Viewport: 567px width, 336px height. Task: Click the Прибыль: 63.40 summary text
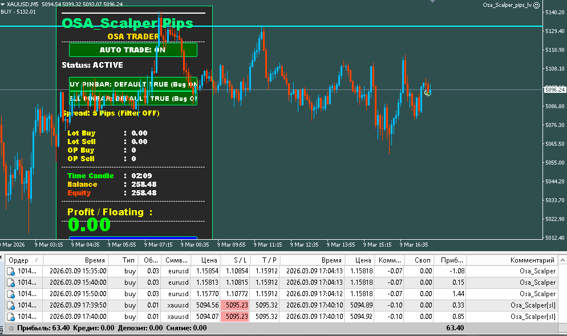43,329
